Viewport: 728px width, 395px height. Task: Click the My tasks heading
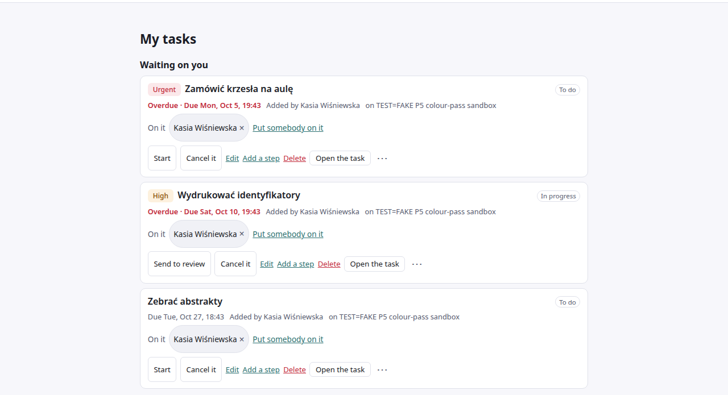point(168,39)
